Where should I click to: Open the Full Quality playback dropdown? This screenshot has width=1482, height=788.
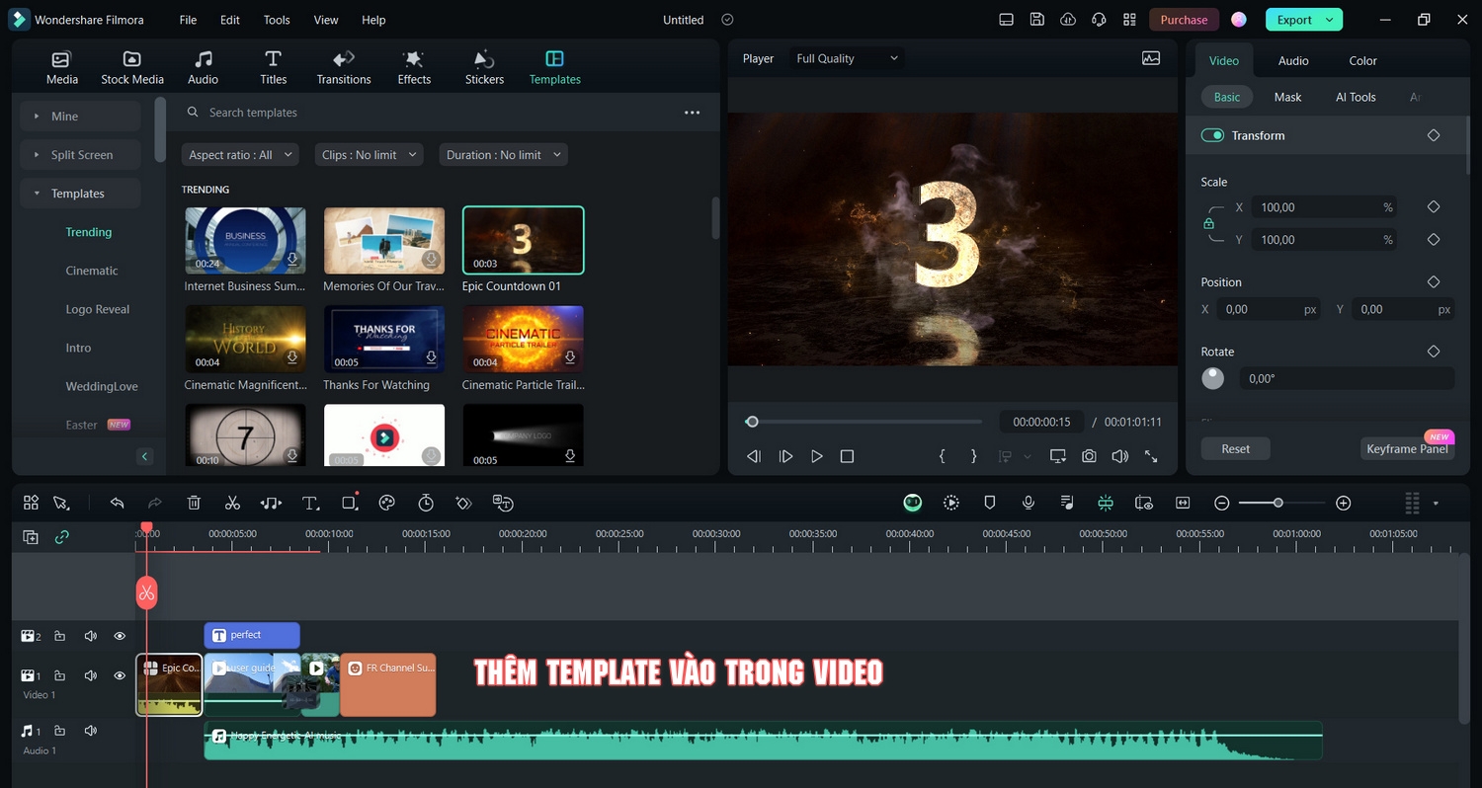pos(846,58)
